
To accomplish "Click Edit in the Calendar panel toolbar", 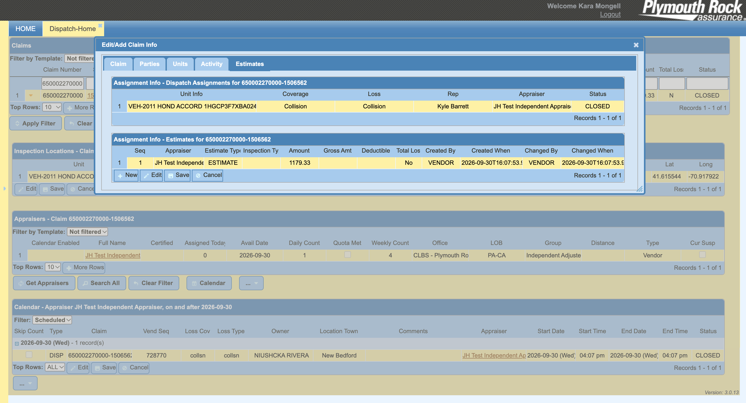I will pyautogui.click(x=78, y=368).
